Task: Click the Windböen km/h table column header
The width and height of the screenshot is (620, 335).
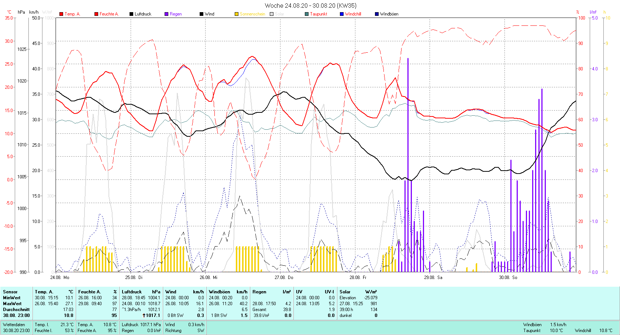Action: (x=228, y=292)
